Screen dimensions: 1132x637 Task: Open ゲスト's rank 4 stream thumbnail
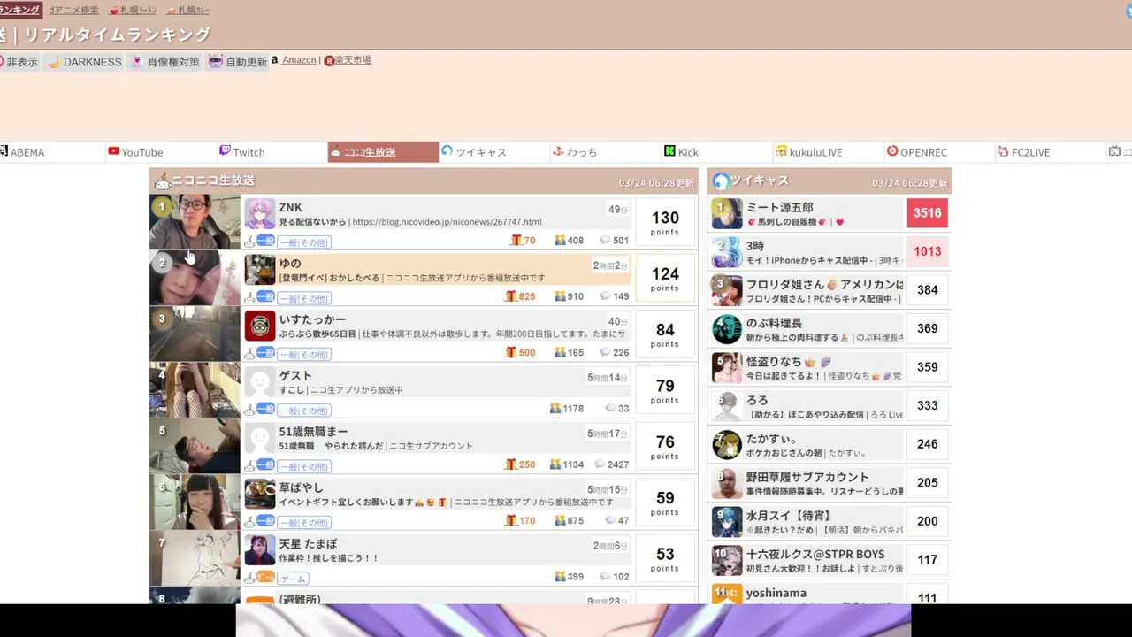[195, 390]
